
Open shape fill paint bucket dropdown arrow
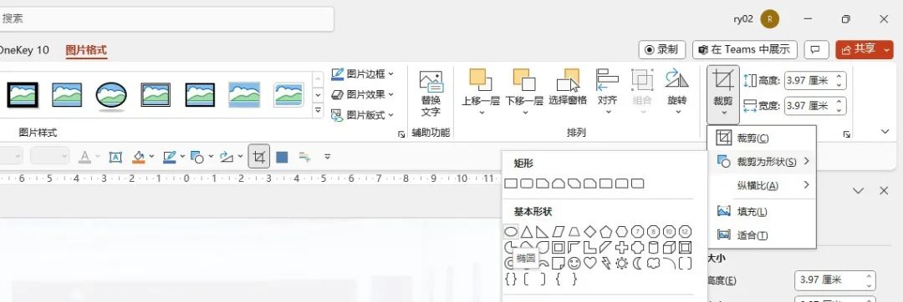coord(151,156)
